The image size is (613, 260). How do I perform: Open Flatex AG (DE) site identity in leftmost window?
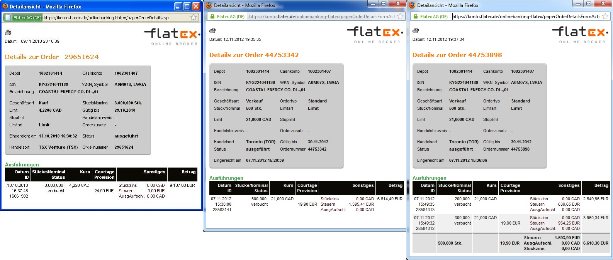(x=23, y=18)
